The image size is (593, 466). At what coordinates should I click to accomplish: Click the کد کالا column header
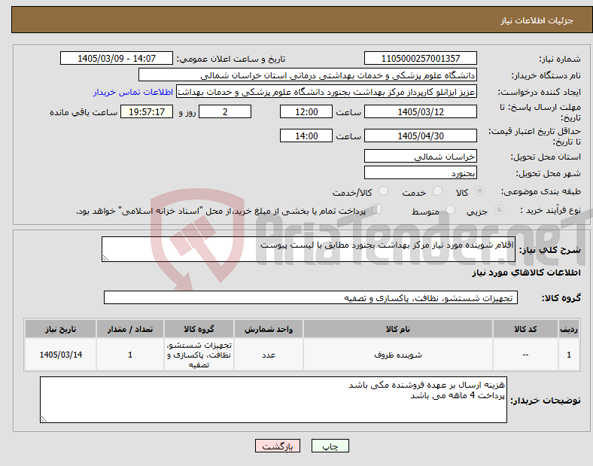525,329
